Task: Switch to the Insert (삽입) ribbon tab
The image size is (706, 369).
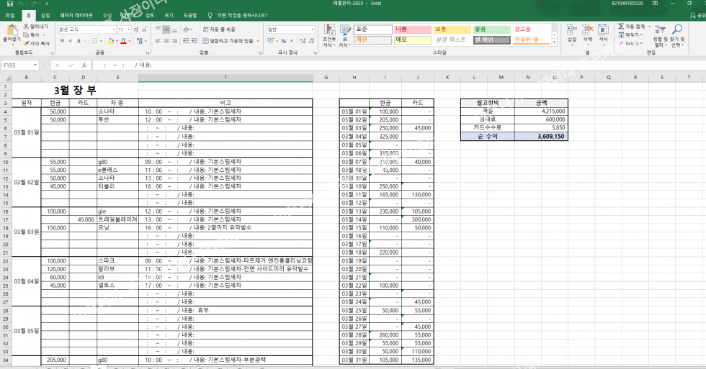Action: [45, 14]
